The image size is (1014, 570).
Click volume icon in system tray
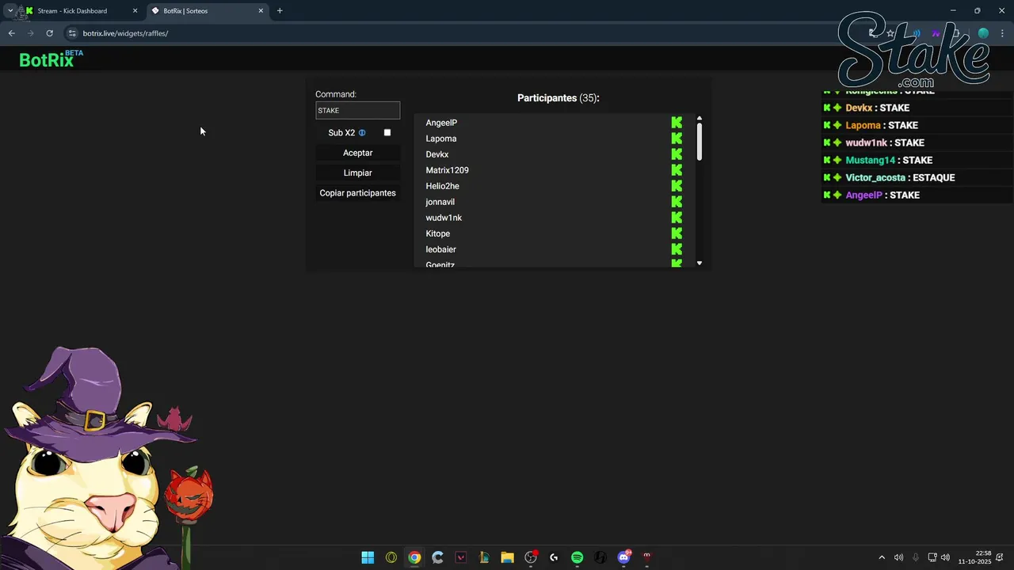click(945, 557)
